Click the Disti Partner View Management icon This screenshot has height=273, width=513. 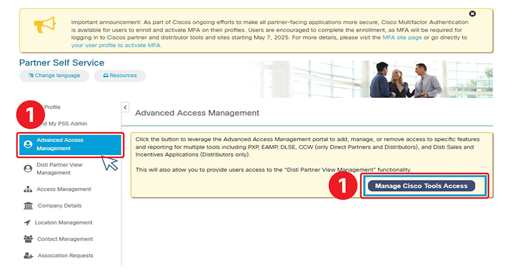point(27,169)
